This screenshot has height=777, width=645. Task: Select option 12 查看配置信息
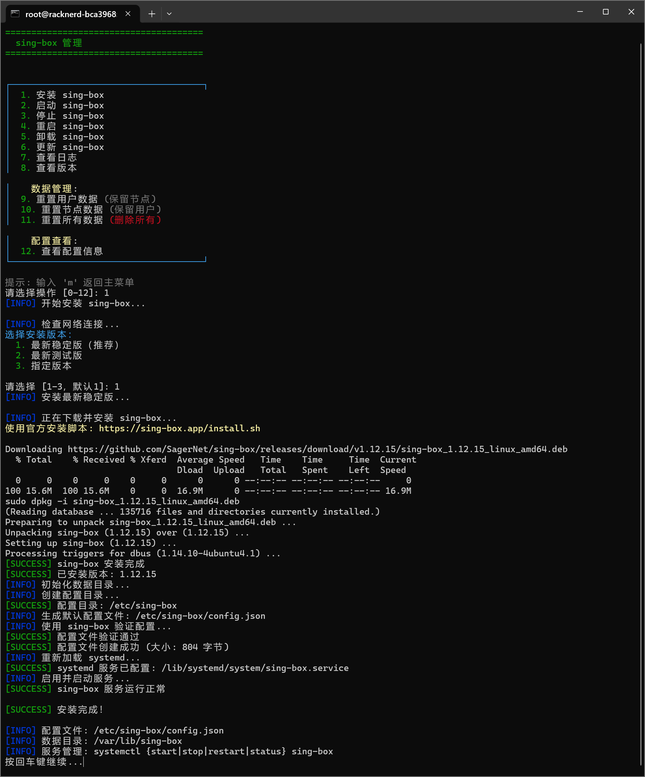[62, 251]
